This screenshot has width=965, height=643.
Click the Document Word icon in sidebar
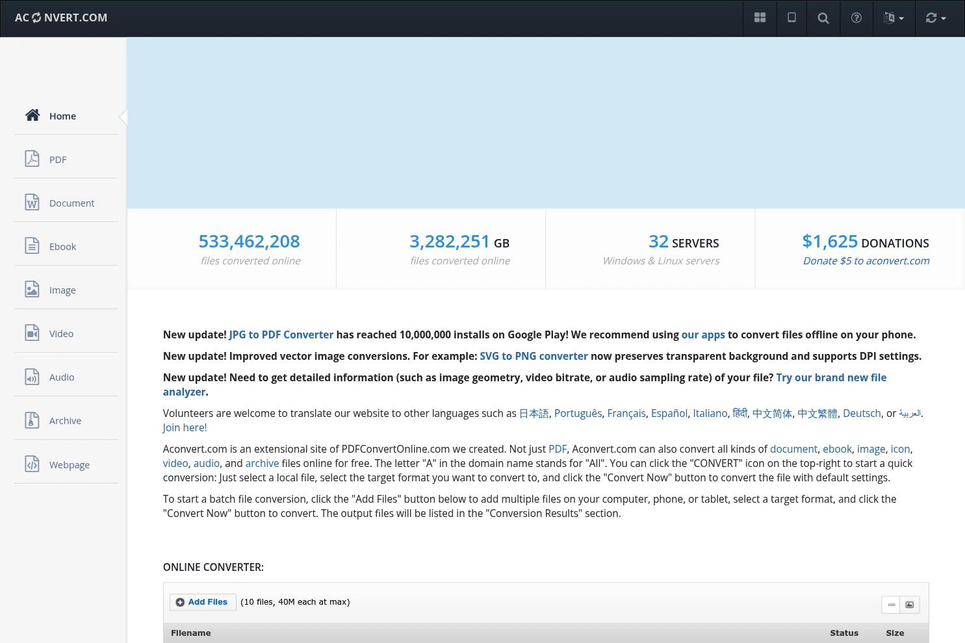pyautogui.click(x=32, y=203)
